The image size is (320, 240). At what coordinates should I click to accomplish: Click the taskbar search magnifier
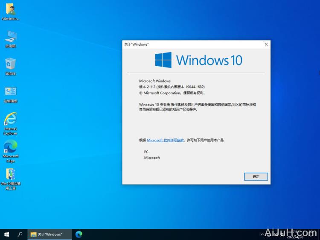(20, 234)
